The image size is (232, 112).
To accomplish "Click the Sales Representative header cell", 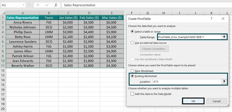I will coord(23,18).
